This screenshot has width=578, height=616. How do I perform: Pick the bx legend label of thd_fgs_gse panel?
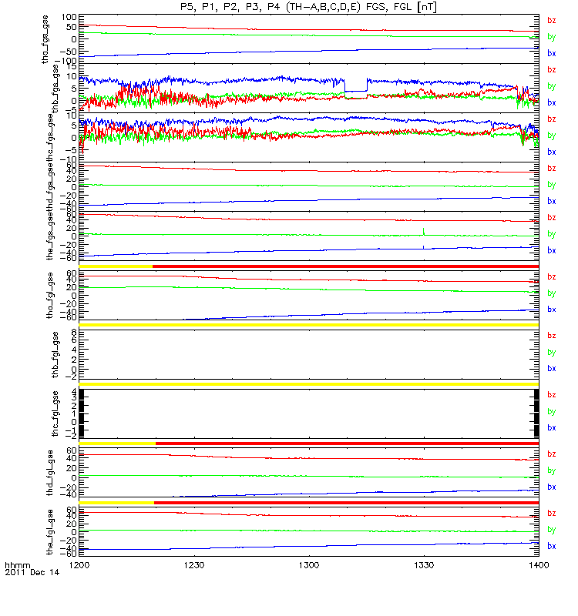pyautogui.click(x=552, y=201)
